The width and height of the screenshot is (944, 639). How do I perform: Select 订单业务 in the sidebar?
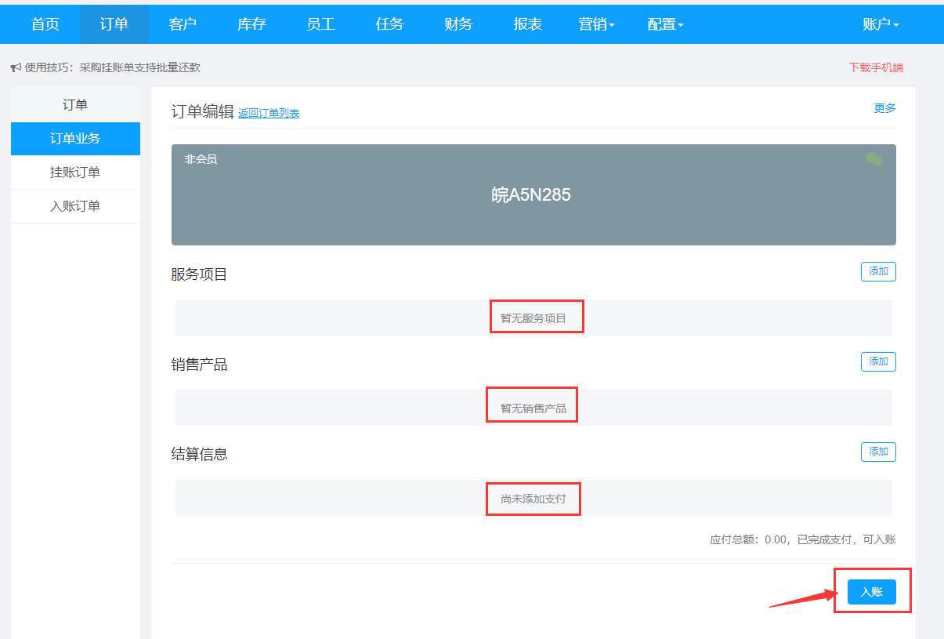(x=75, y=139)
